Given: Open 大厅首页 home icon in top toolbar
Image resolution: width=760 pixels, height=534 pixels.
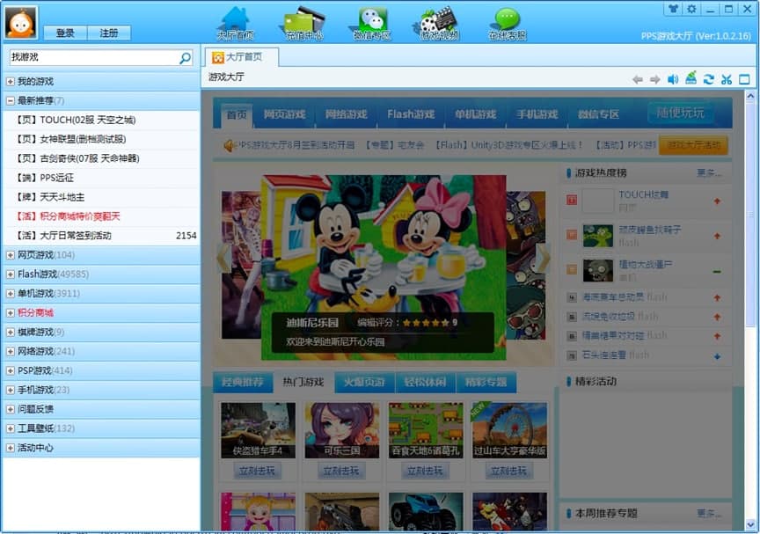Looking at the screenshot, I should pos(236,22).
